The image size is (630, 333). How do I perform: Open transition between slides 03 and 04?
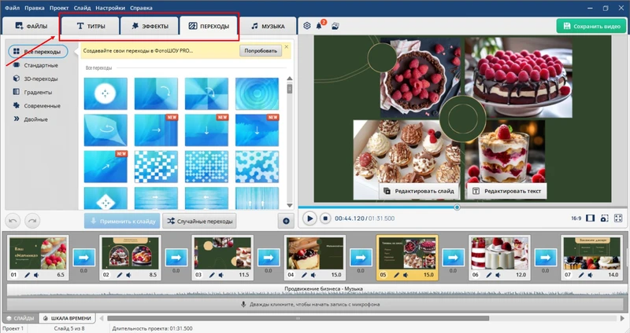click(269, 258)
